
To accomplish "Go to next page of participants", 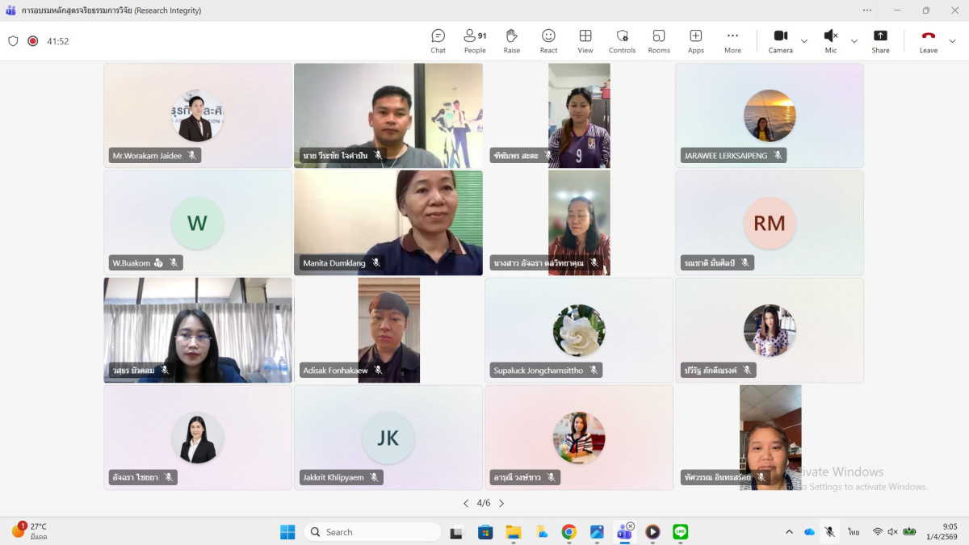I will point(501,503).
